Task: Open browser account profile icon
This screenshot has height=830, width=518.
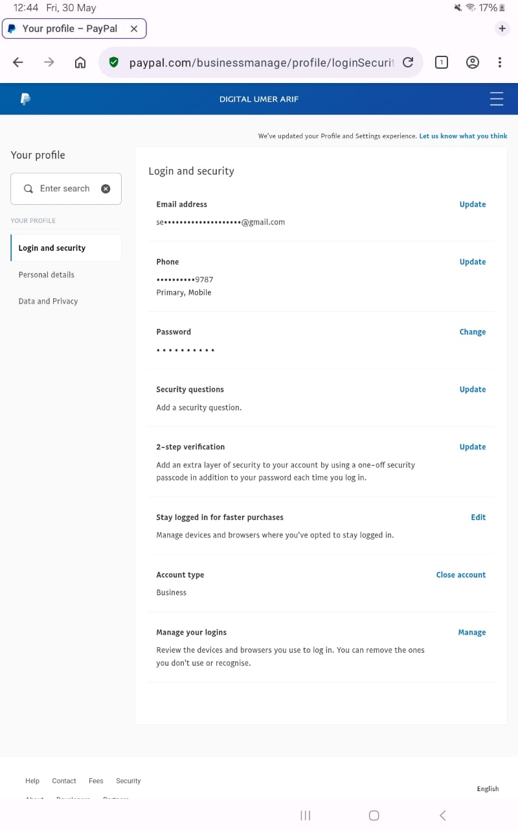Action: pos(473,62)
